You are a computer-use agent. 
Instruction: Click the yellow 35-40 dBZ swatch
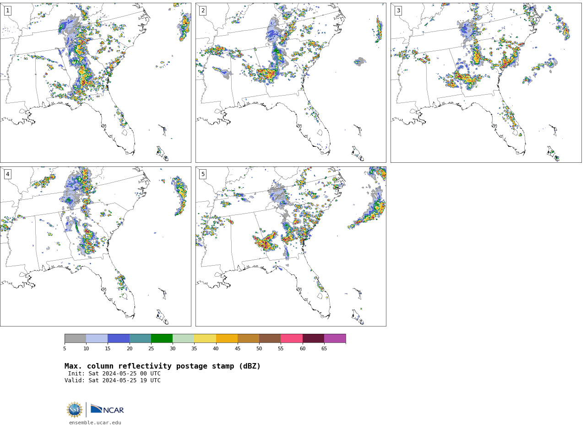[205, 338]
